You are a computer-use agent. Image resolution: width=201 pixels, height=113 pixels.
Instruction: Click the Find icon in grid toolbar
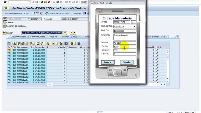(23, 44)
